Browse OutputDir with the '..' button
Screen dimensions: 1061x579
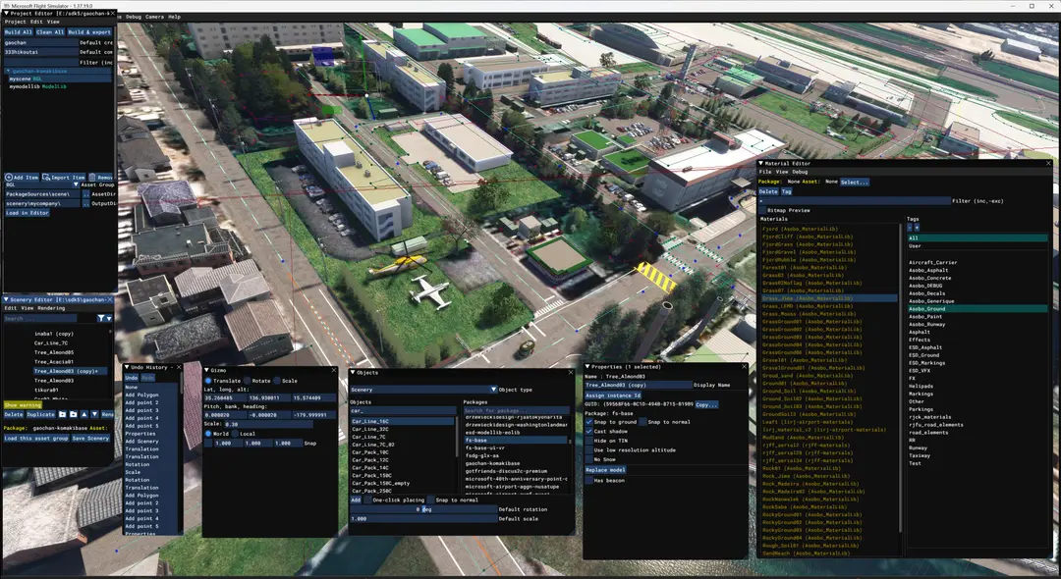coord(85,203)
